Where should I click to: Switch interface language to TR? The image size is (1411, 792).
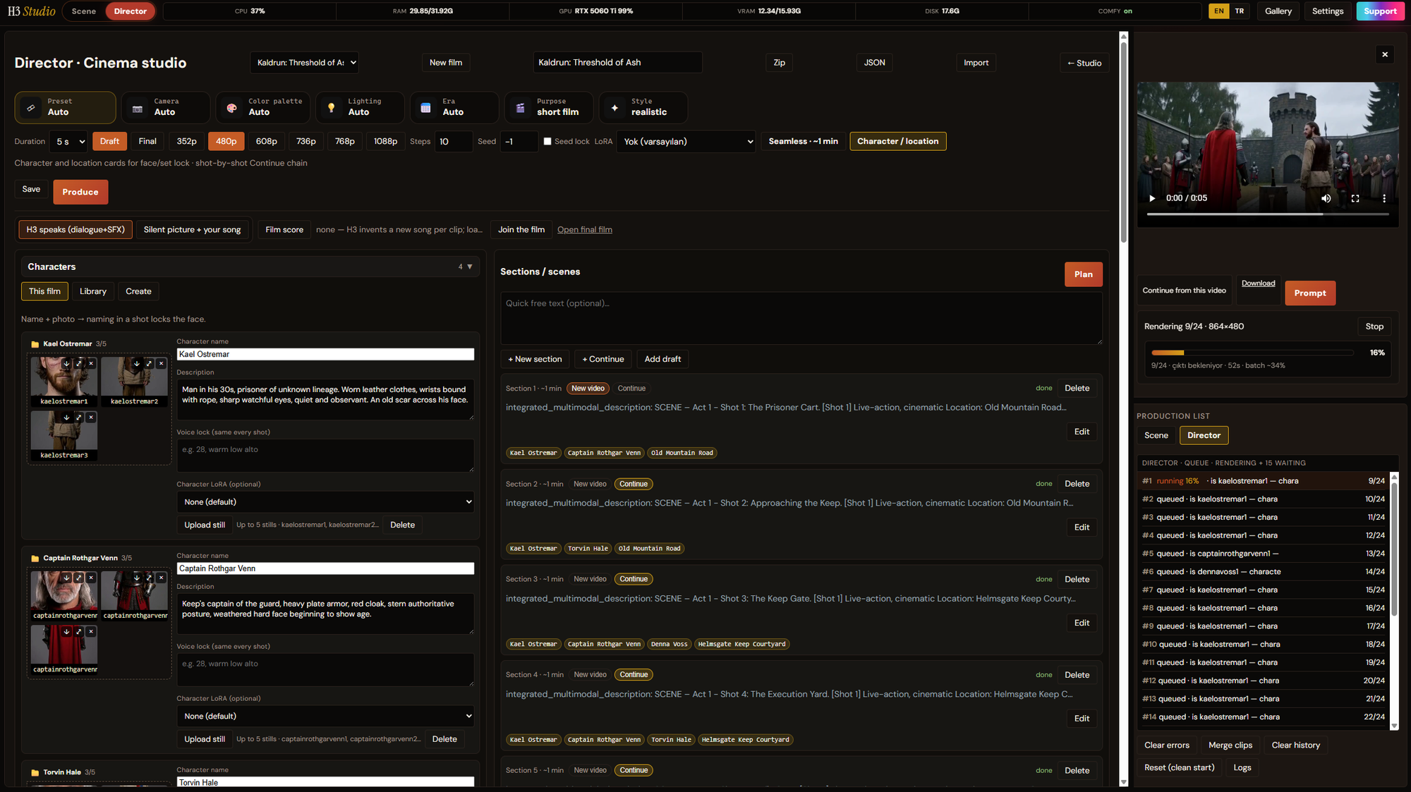[x=1240, y=11]
